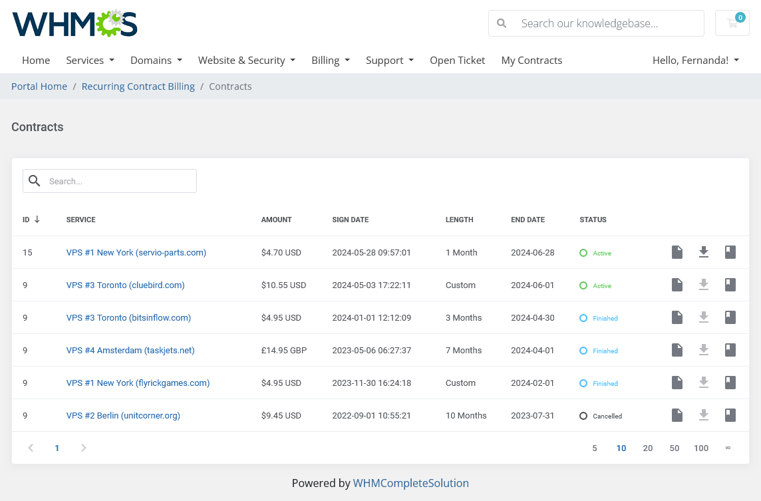The height and width of the screenshot is (501, 761).
Task: Open the shopping cart icon
Action: tap(732, 23)
